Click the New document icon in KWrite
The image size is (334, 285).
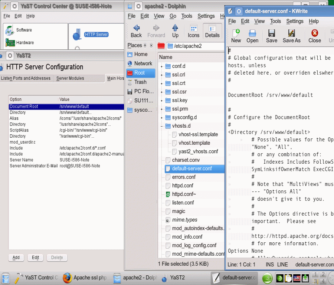pyautogui.click(x=236, y=36)
